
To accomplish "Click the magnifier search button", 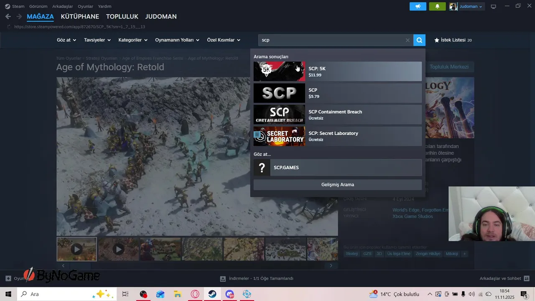I will (419, 40).
